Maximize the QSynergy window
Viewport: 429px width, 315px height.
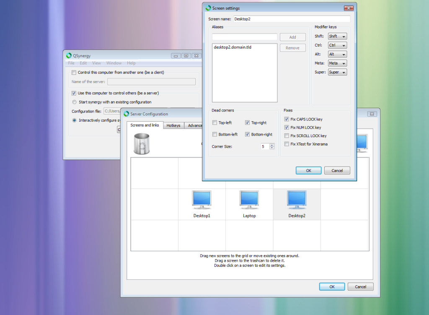(x=186, y=56)
